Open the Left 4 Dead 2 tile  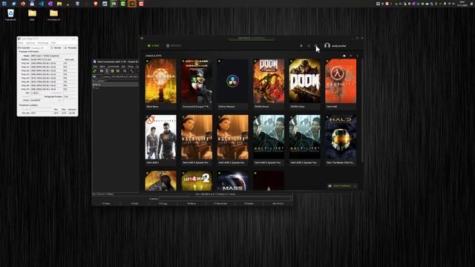click(x=197, y=181)
